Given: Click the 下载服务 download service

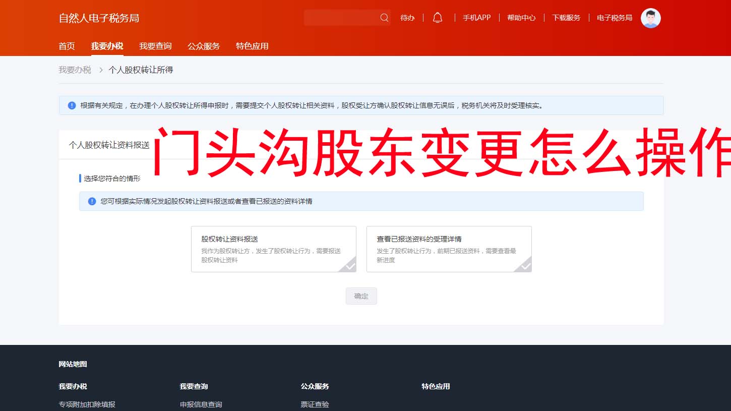Looking at the screenshot, I should pyautogui.click(x=566, y=17).
